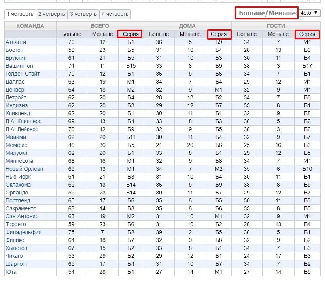Image resolution: width=325 pixels, height=286 pixels.
Task: Open the Юта team link
Action: point(11,272)
